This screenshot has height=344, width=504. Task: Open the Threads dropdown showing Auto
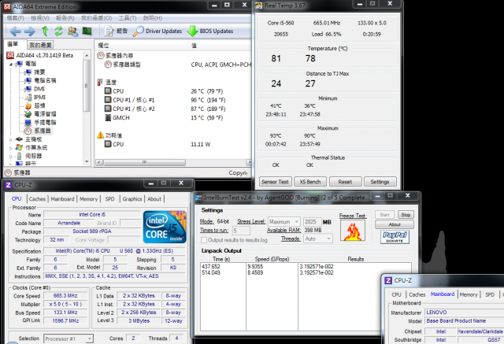(x=318, y=239)
